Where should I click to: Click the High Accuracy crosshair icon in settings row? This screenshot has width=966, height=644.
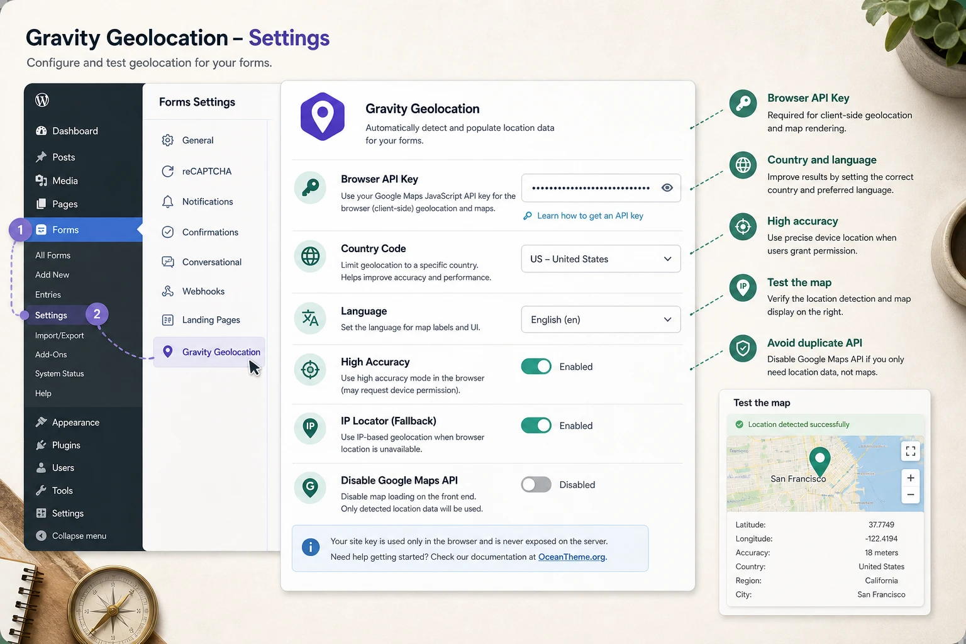click(x=311, y=370)
